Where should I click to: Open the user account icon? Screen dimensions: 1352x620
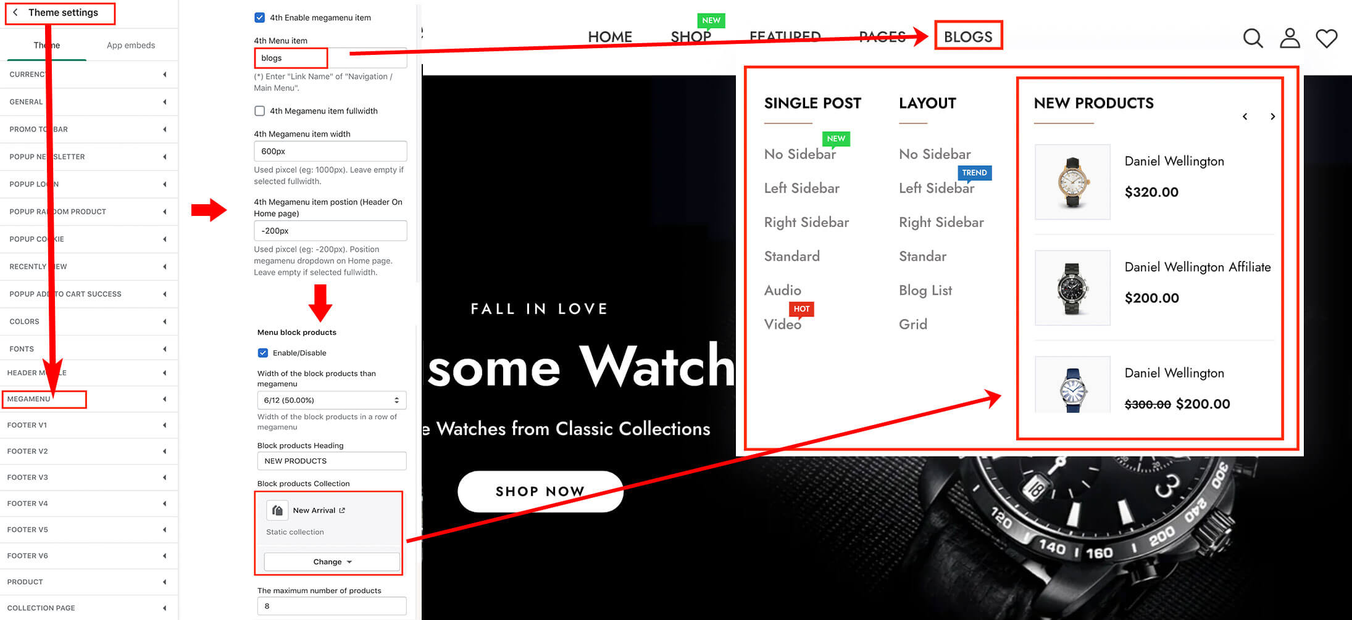(1290, 38)
